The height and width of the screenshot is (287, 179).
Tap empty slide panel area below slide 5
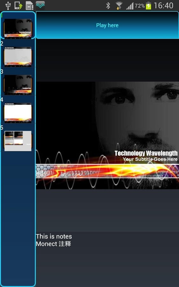18,218
